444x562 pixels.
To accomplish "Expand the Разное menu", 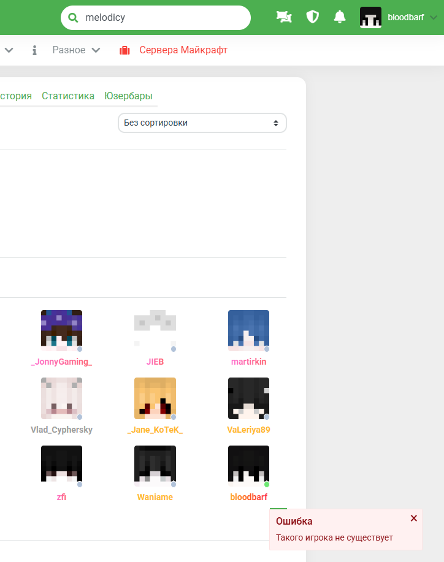I will point(76,50).
